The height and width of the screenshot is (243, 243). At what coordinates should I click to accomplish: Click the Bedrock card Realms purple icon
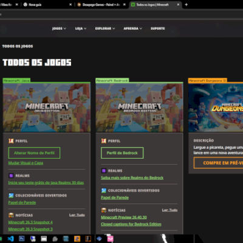tap(104, 171)
